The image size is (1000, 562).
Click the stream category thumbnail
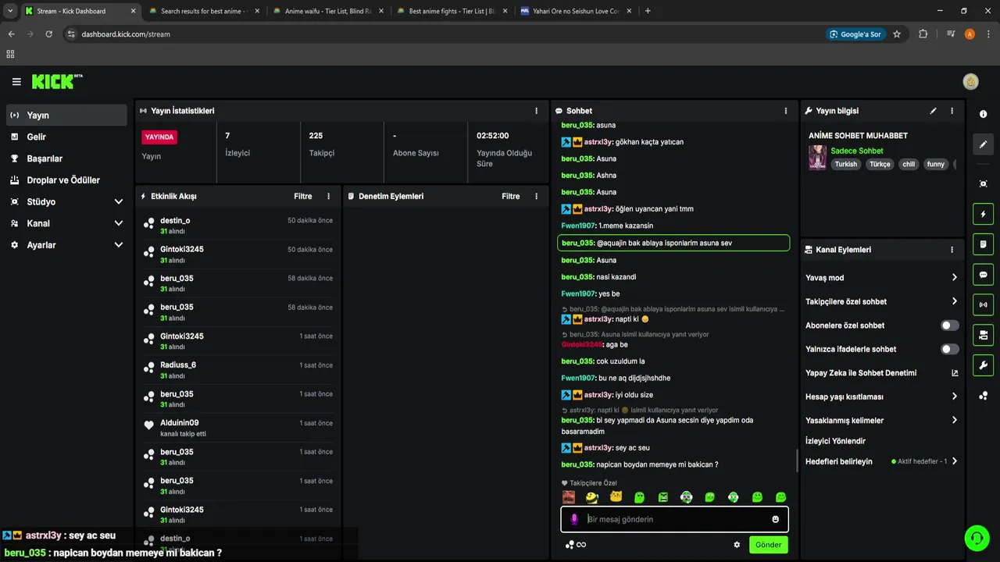click(817, 157)
